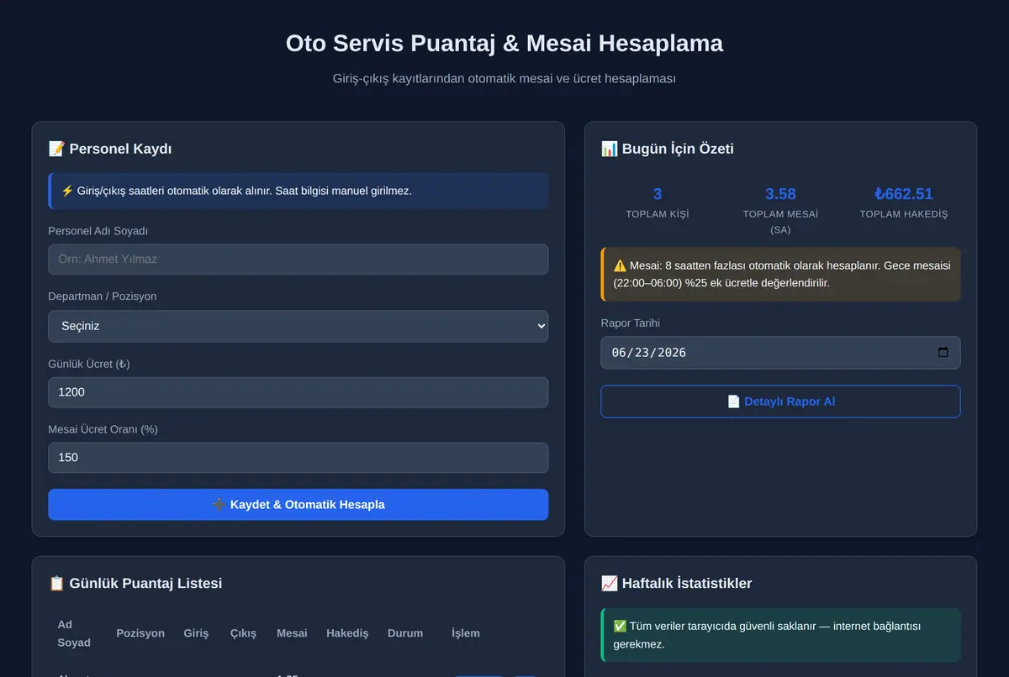Open the Departman / Pozisyon dropdown

pyautogui.click(x=298, y=326)
